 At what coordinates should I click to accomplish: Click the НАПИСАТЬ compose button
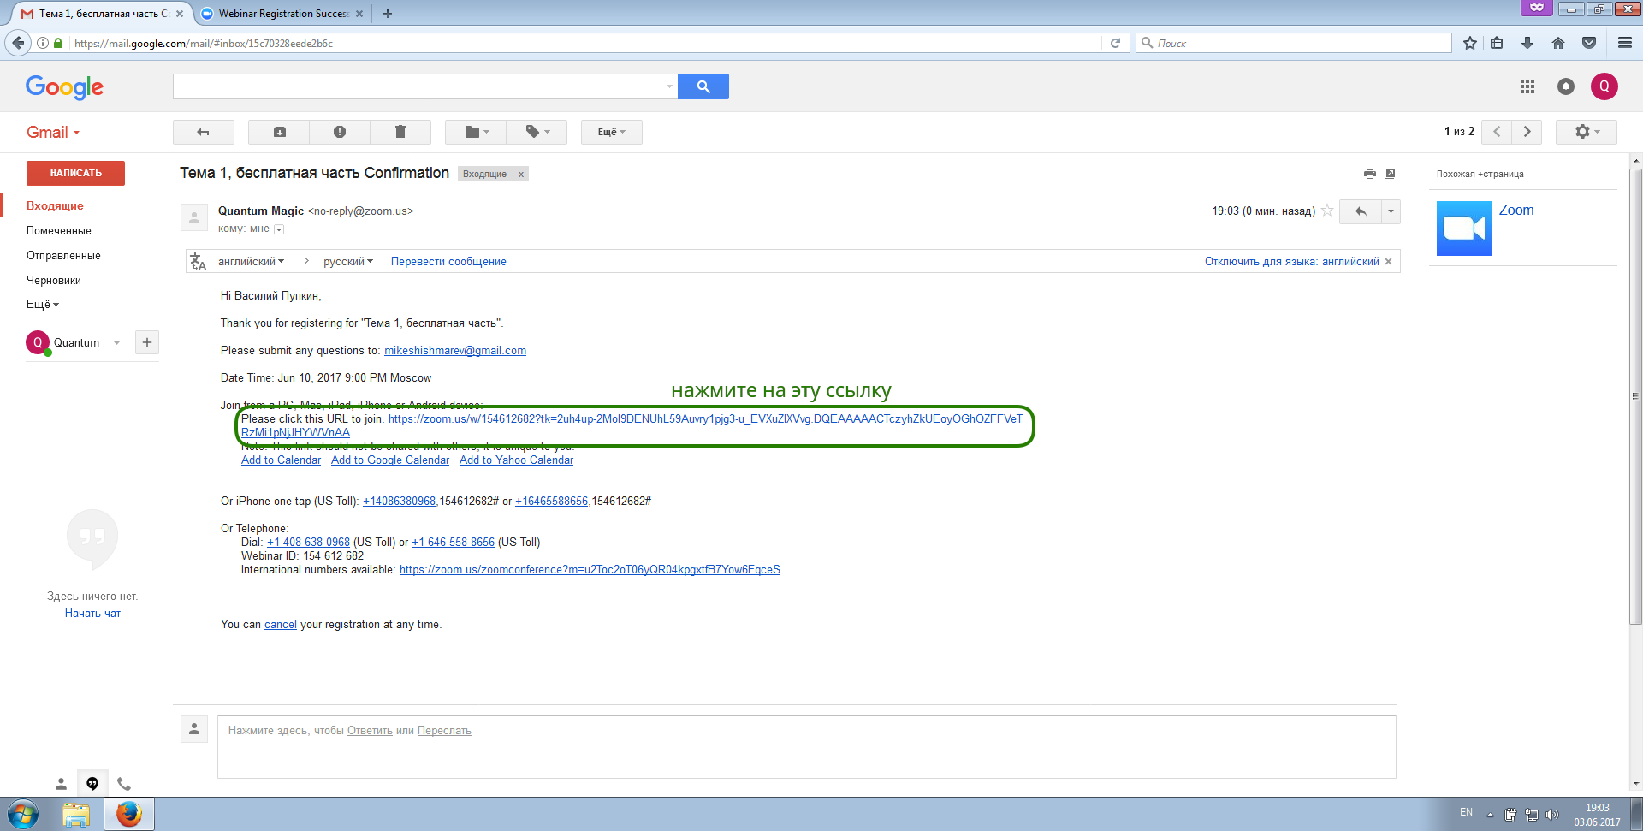click(x=75, y=173)
